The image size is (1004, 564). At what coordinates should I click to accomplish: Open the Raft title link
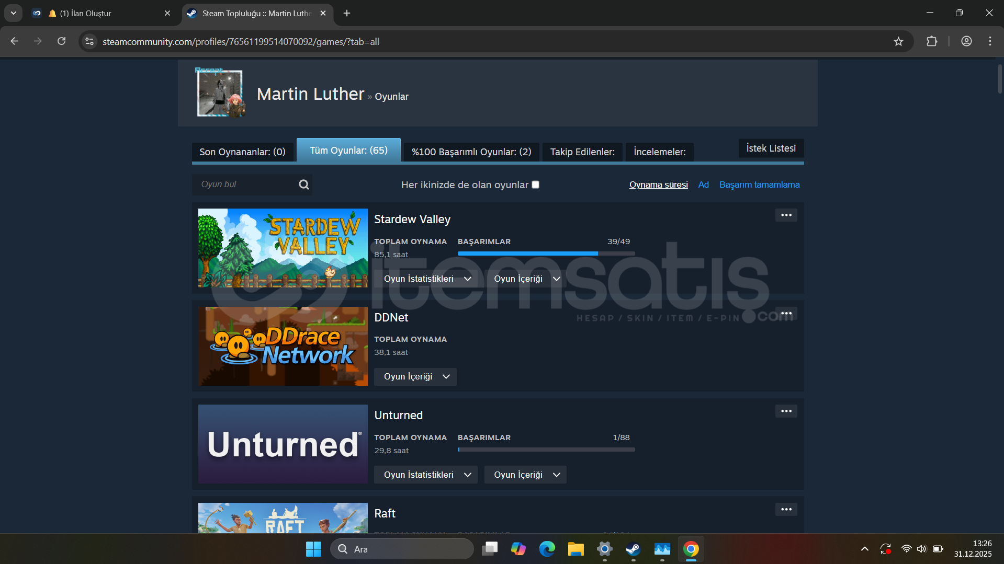(385, 514)
